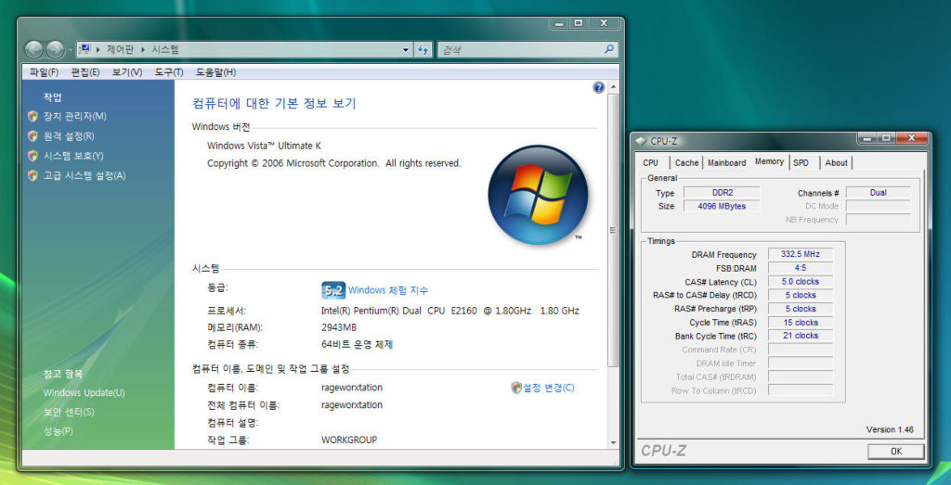Switch to CPU tab in CPU-Z
Viewport: 951px width, 485px height.
pyautogui.click(x=651, y=163)
